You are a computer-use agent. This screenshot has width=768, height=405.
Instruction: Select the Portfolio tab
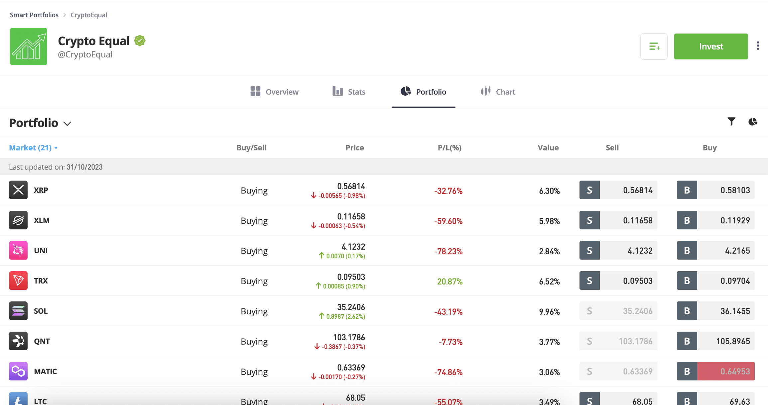[424, 92]
